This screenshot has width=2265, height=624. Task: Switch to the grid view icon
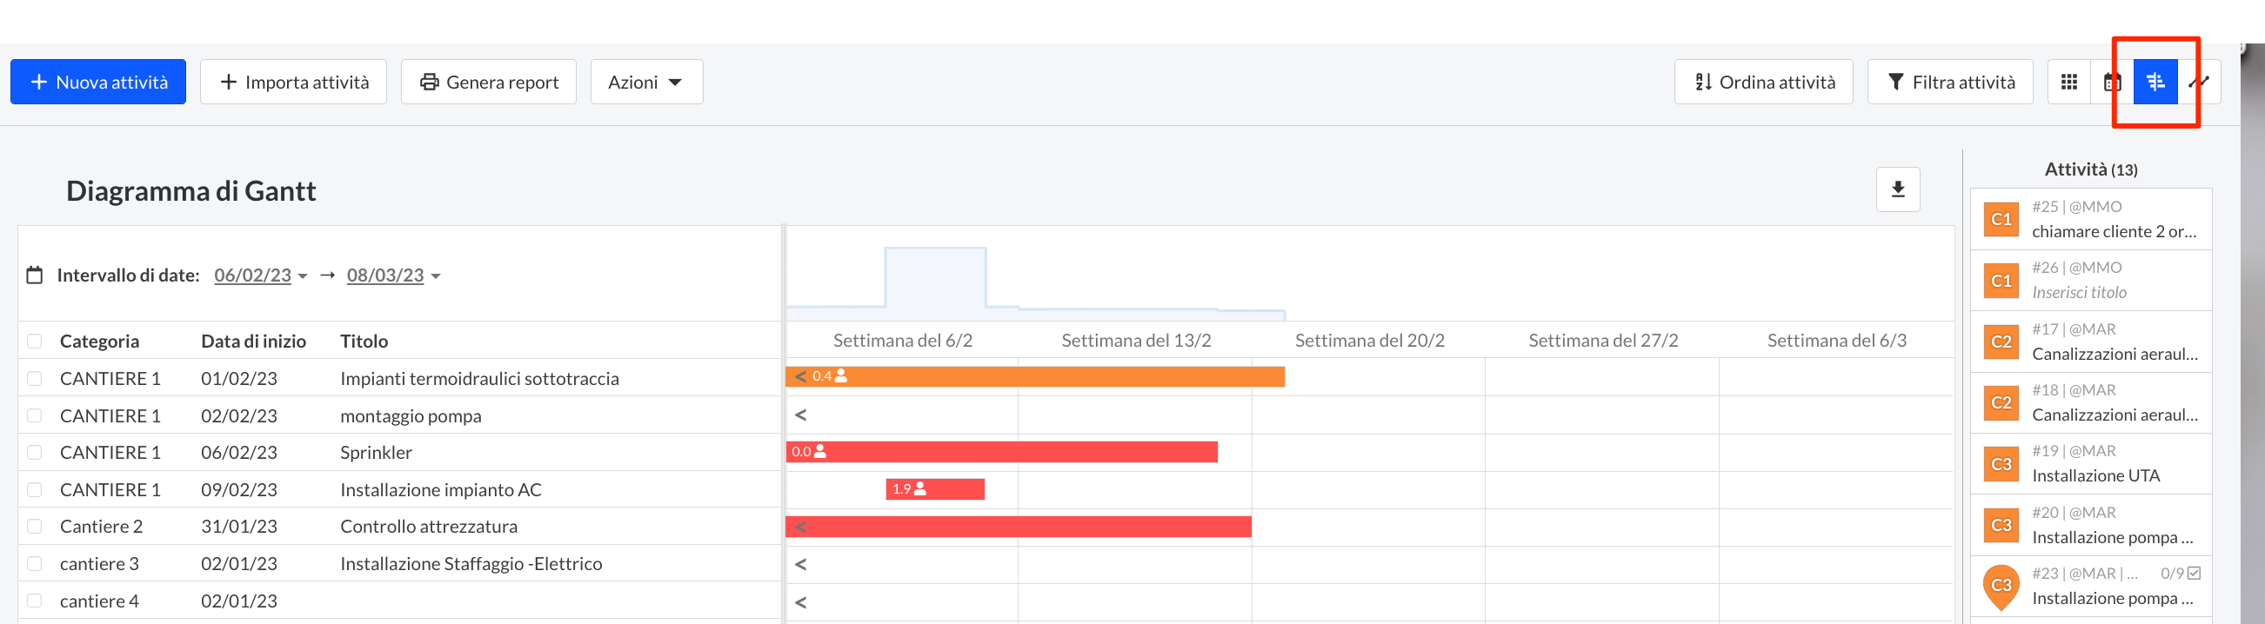pos(2069,82)
